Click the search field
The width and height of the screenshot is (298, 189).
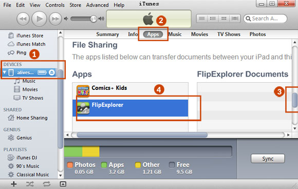(x=265, y=18)
